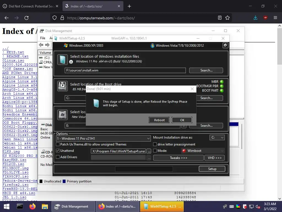Toggle the Mode checkbox
The height and width of the screenshot is (212, 282).
[155, 150]
